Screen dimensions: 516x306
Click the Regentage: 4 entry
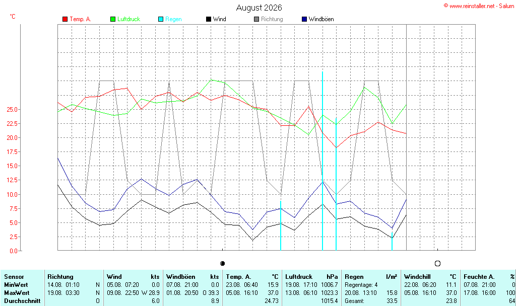click(x=361, y=285)
